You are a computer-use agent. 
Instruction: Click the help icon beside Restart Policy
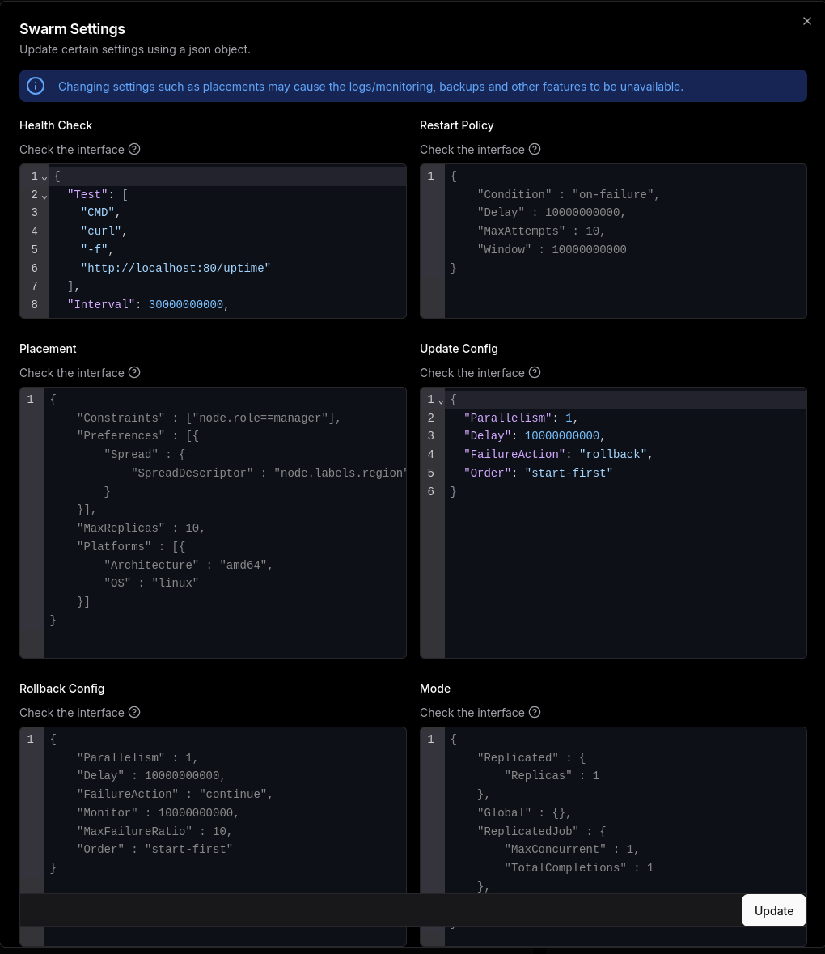click(535, 149)
